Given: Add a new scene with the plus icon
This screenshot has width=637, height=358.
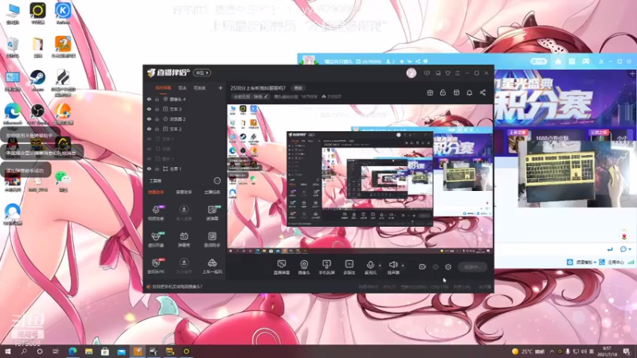Looking at the screenshot, I should click(221, 88).
